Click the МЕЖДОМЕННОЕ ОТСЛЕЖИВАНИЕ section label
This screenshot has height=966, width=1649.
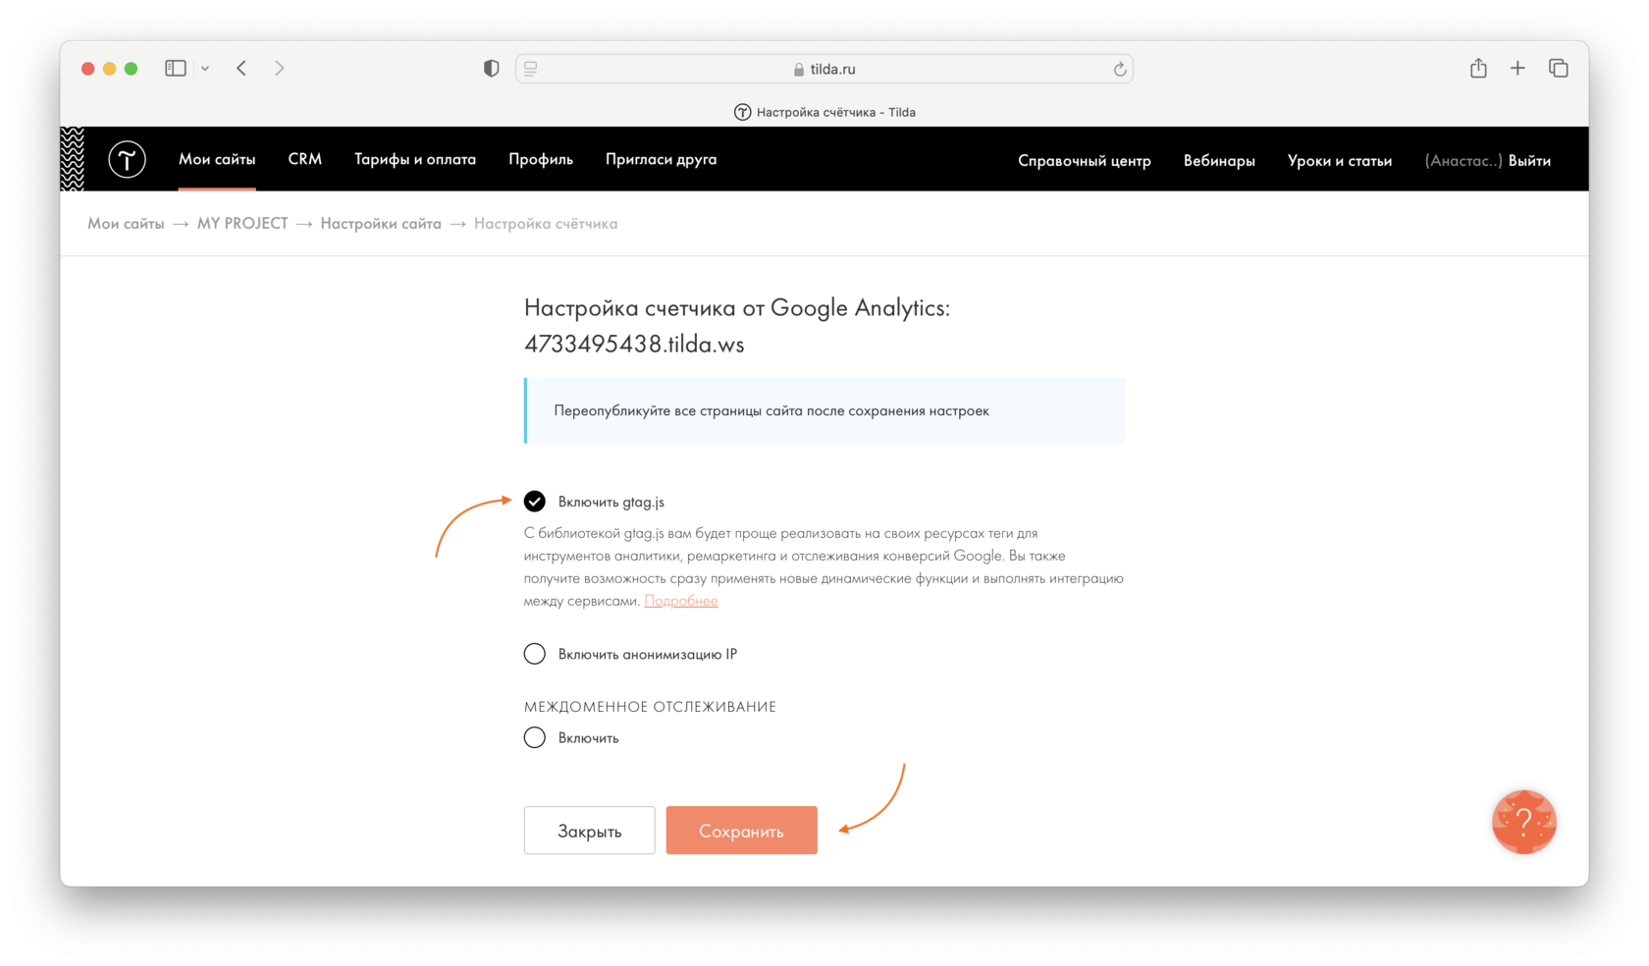coord(650,707)
